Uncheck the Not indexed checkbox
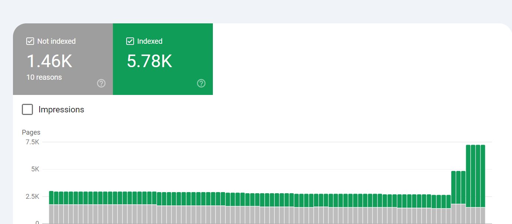The height and width of the screenshot is (224, 512). pos(30,41)
